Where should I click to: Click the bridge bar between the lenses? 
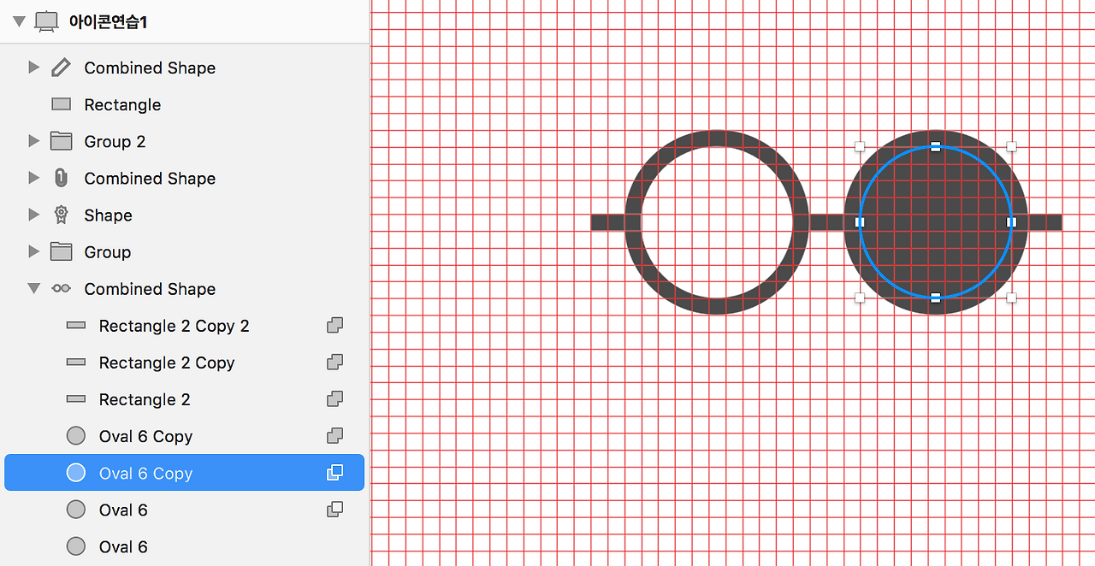(826, 222)
